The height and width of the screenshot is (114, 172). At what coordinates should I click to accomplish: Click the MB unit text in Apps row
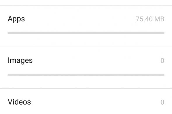159,19
